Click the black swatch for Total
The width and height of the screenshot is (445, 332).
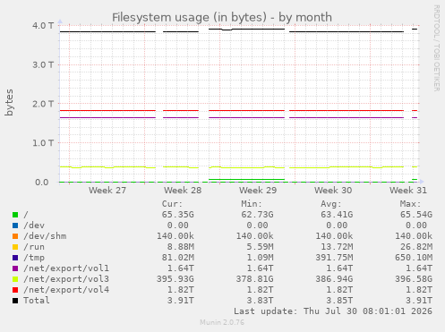pyautogui.click(x=15, y=301)
